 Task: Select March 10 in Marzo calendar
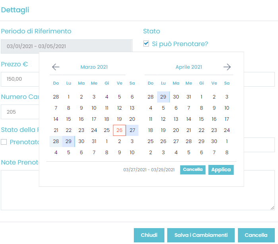[94, 108]
